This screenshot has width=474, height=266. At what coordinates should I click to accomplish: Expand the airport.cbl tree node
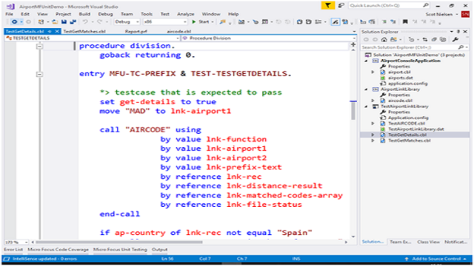pos(373,72)
